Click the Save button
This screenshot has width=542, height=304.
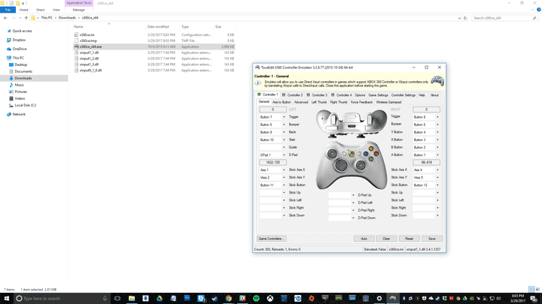coord(432,239)
